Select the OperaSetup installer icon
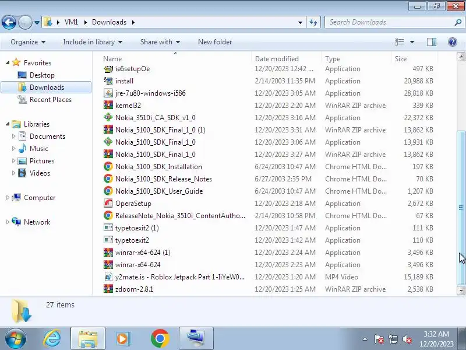 108,203
